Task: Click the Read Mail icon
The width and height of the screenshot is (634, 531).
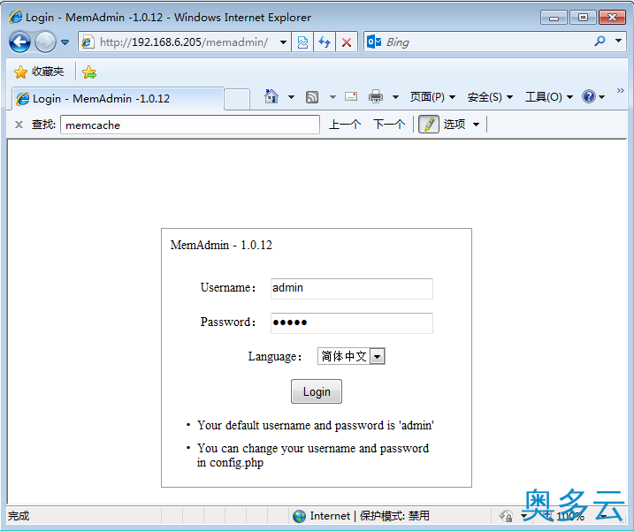Action: (351, 96)
